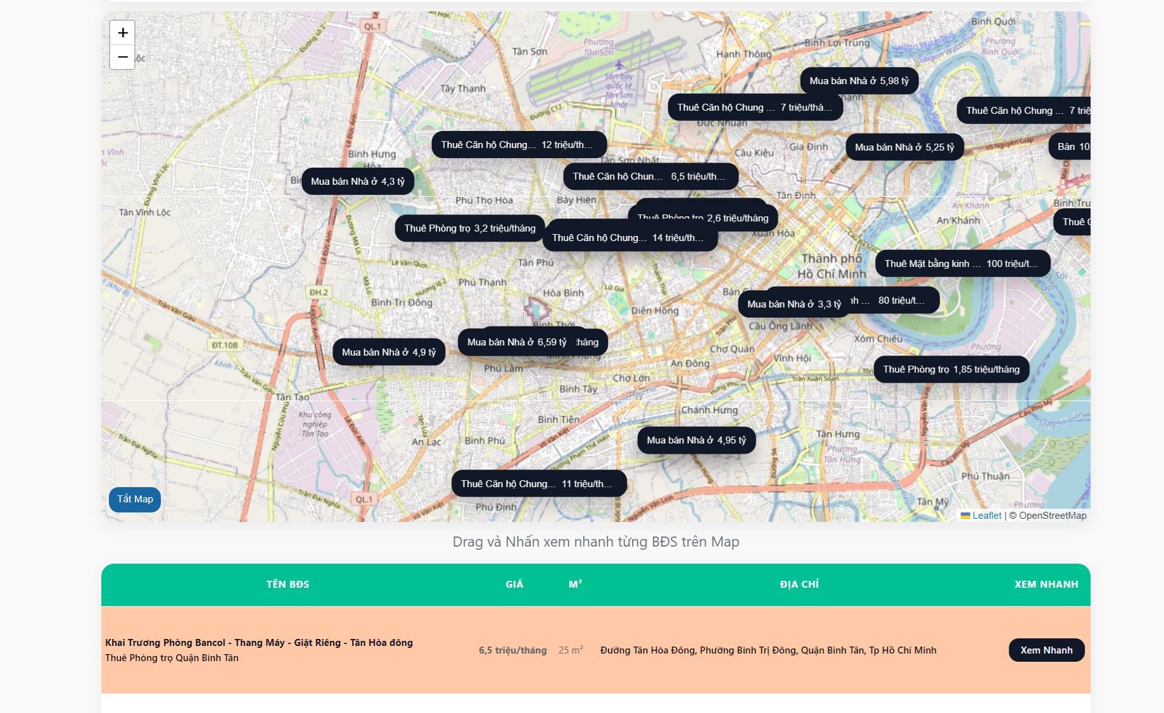Open listing title Khai Trương Phòng Bancol

[x=259, y=643]
